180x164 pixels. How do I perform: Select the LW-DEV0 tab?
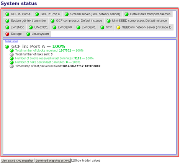[x=62, y=28]
